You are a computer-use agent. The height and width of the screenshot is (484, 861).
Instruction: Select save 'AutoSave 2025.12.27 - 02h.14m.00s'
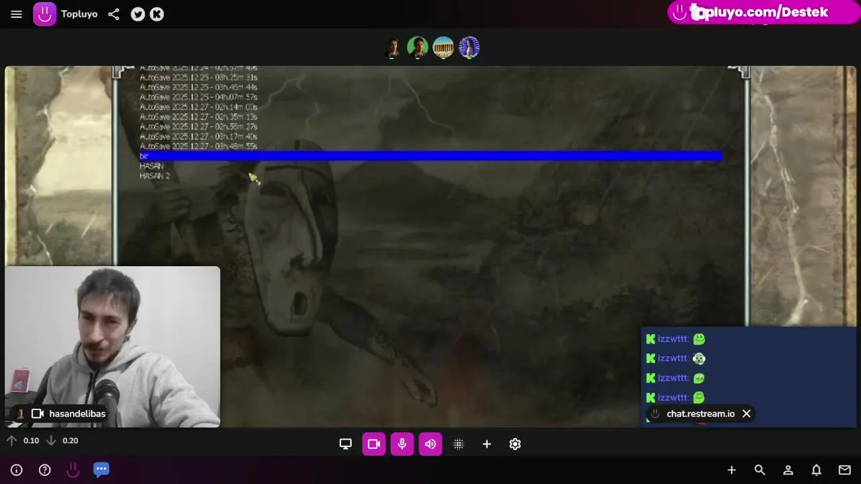point(198,107)
